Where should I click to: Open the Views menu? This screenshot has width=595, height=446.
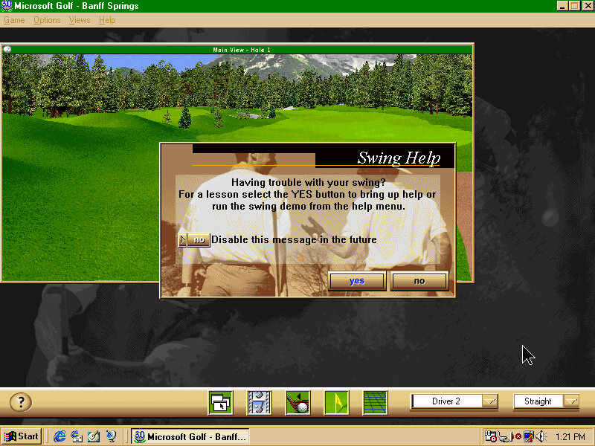(x=79, y=20)
